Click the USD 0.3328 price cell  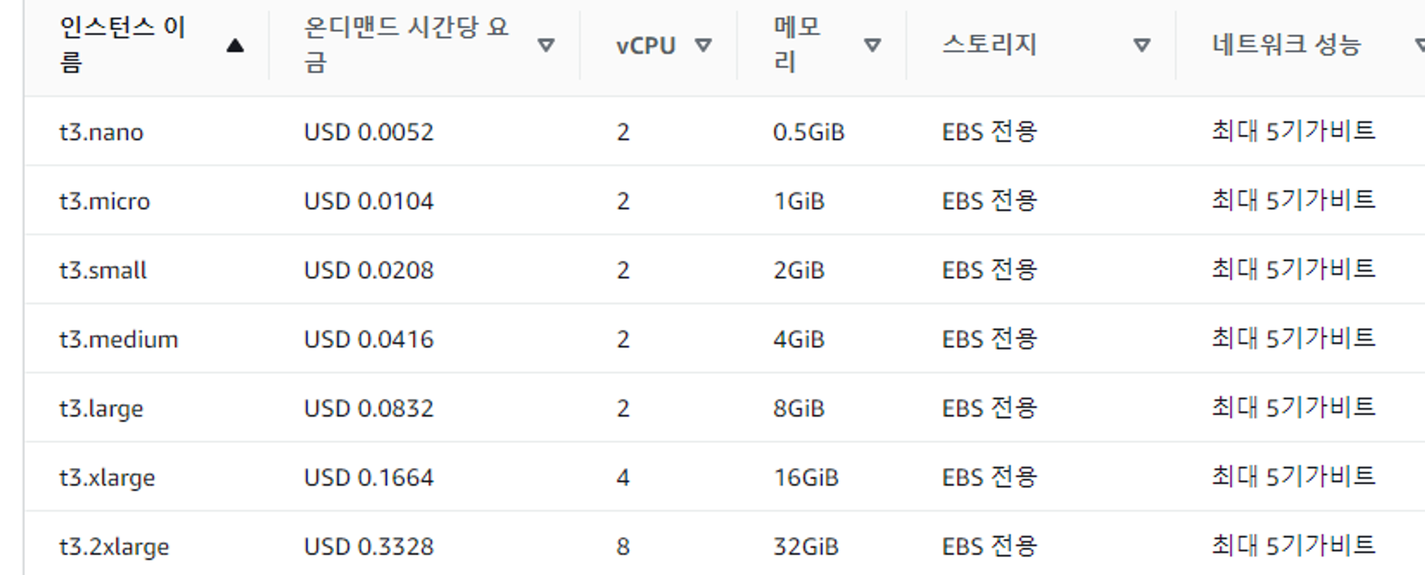click(368, 546)
